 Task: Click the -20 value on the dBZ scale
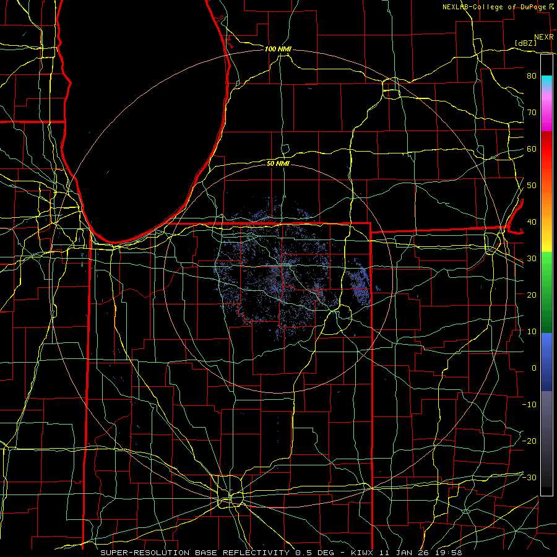coord(529,441)
